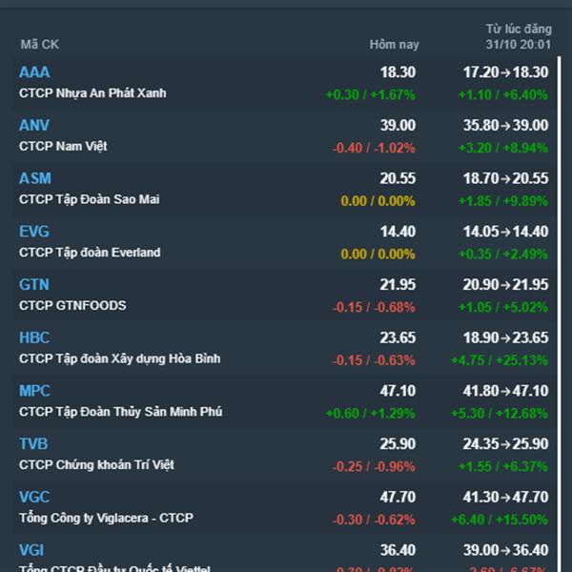Click the Hôm nay column header
The width and height of the screenshot is (572, 572).
pyautogui.click(x=394, y=45)
